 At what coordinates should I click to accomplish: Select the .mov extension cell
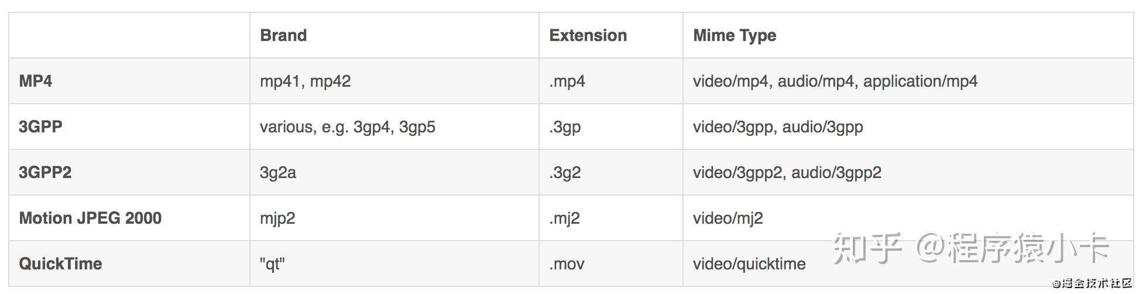[x=567, y=264]
